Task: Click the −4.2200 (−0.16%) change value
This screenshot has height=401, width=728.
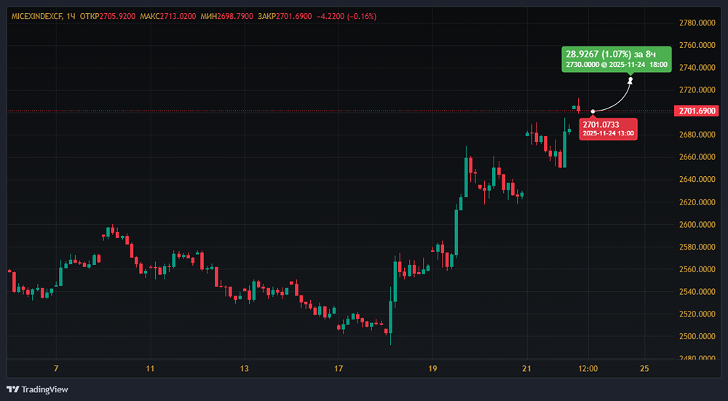Action: 347,16
